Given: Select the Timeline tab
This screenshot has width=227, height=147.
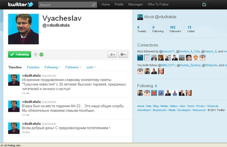Looking at the screenshot, I should click(x=15, y=67).
